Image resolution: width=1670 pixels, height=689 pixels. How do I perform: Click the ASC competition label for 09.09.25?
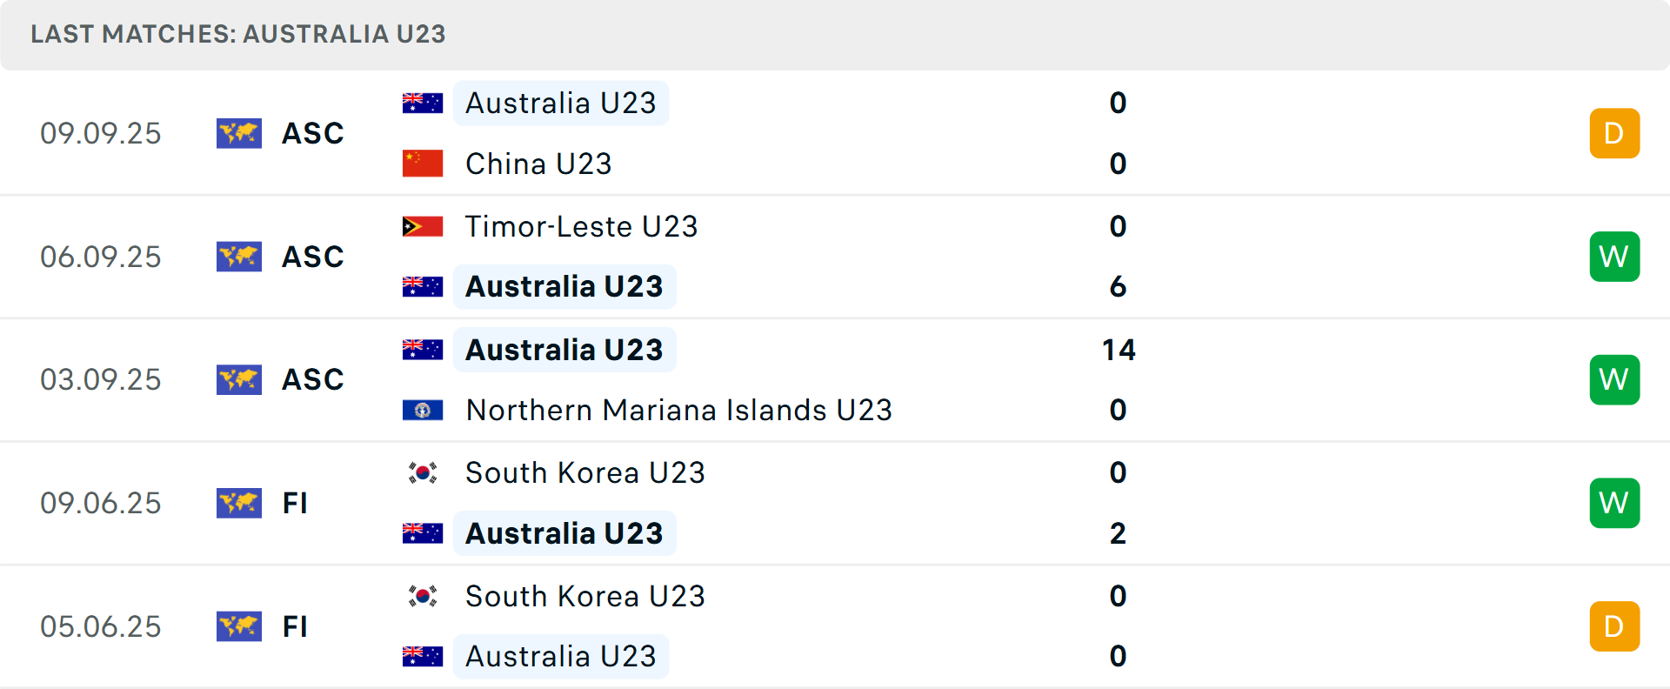point(313,133)
